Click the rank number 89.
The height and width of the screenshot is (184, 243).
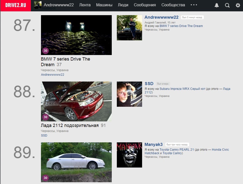24,152
